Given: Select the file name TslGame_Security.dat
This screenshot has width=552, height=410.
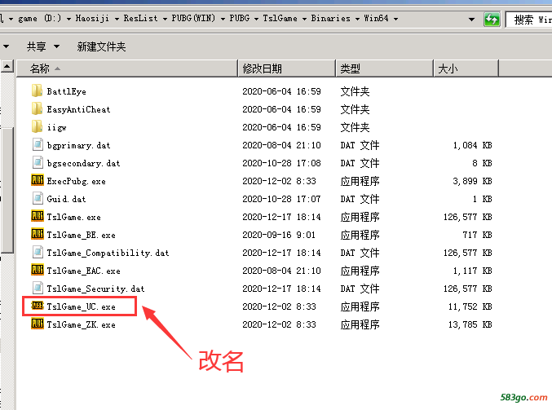Looking at the screenshot, I should pyautogui.click(x=95, y=289).
